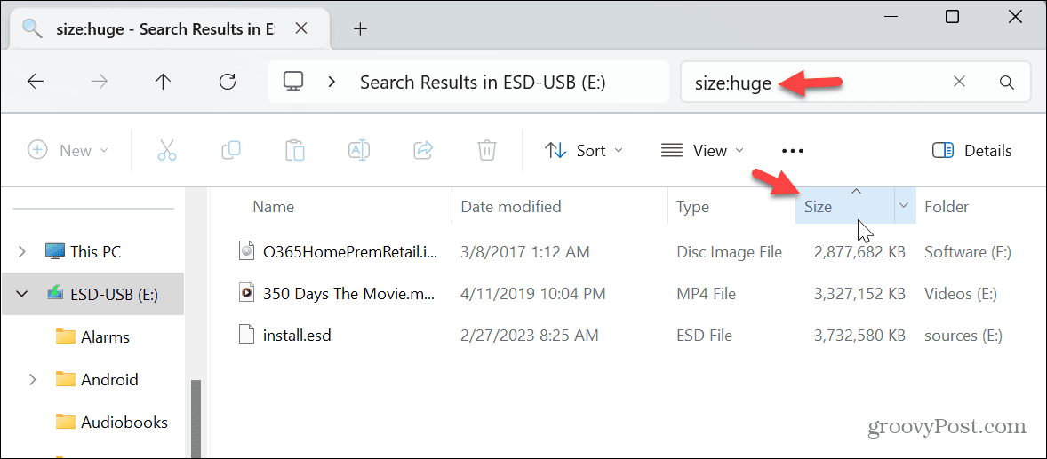Open the See more ellipsis menu
This screenshot has height=459, width=1047.
click(792, 151)
